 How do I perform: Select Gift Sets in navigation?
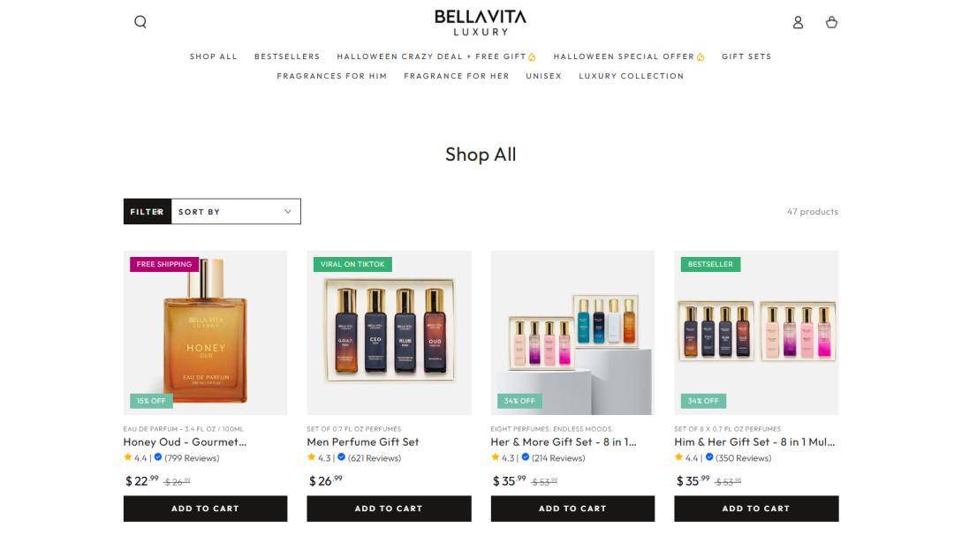746,57
